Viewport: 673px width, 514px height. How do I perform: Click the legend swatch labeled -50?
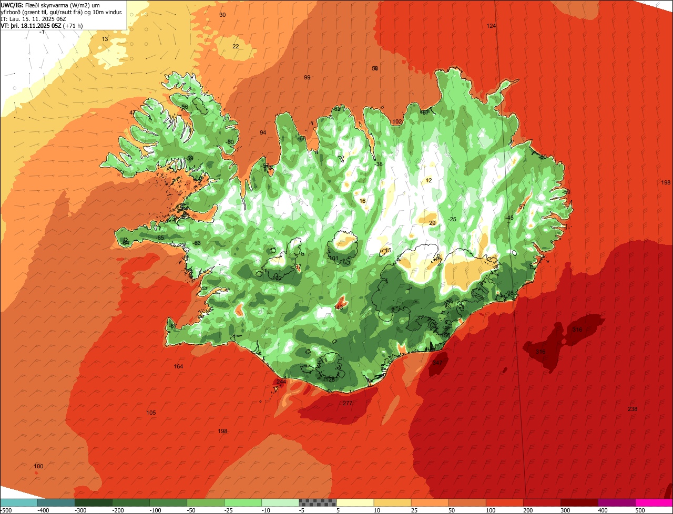[205, 502]
